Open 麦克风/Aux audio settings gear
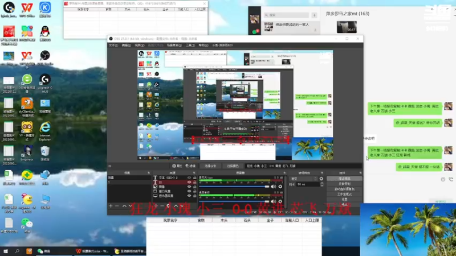The width and height of the screenshot is (456, 256). pyautogui.click(x=280, y=187)
